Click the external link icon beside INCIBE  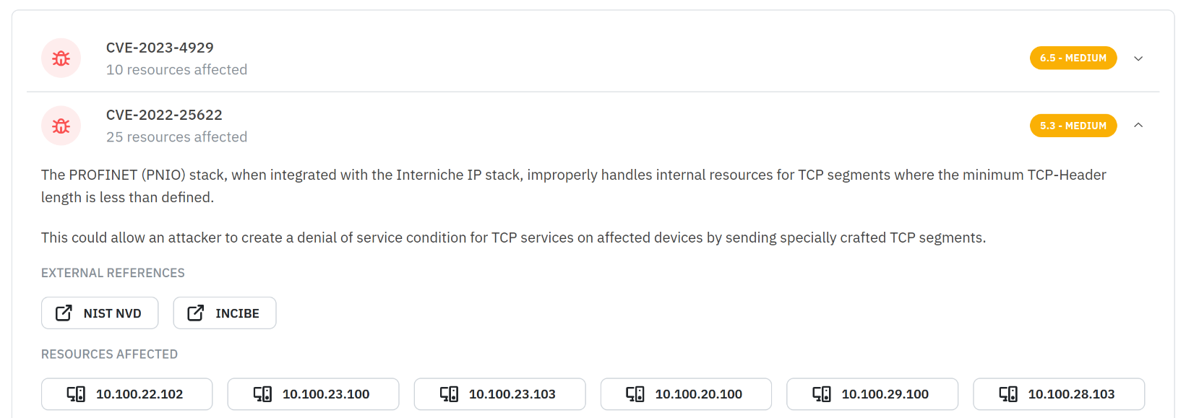point(196,313)
